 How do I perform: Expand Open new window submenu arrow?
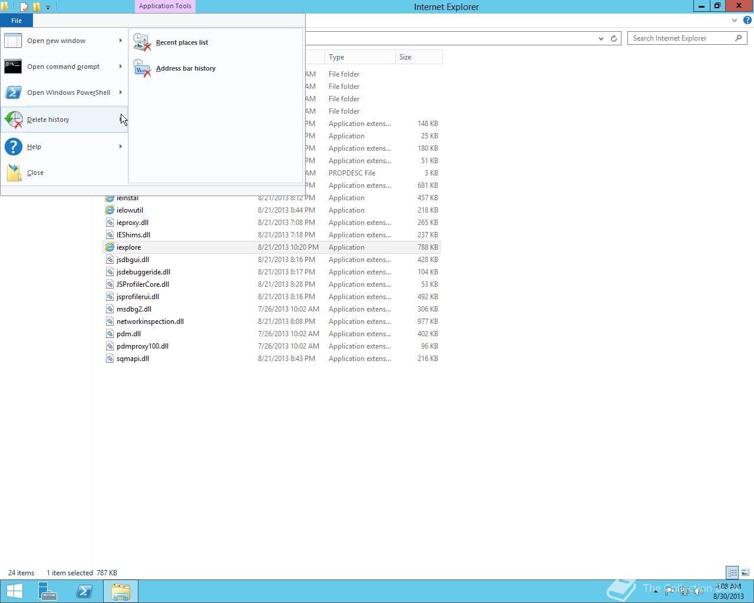(121, 41)
